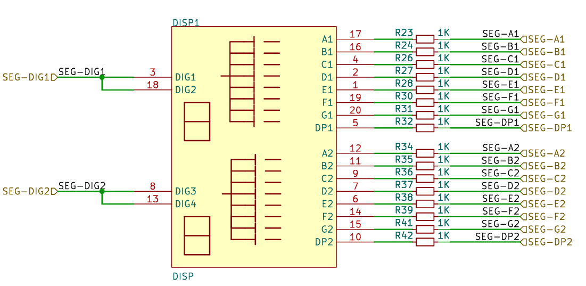Select the SEG-DIG1 hierarchical input label
The width and height of the screenshot is (586, 286).
pos(29,77)
